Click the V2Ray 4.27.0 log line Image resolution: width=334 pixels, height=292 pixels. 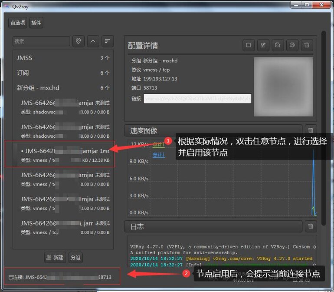223,247
